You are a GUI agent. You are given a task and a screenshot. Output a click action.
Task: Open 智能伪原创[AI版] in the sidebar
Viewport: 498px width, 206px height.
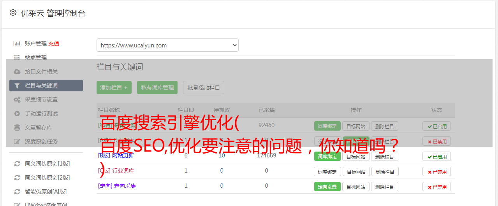(46, 192)
